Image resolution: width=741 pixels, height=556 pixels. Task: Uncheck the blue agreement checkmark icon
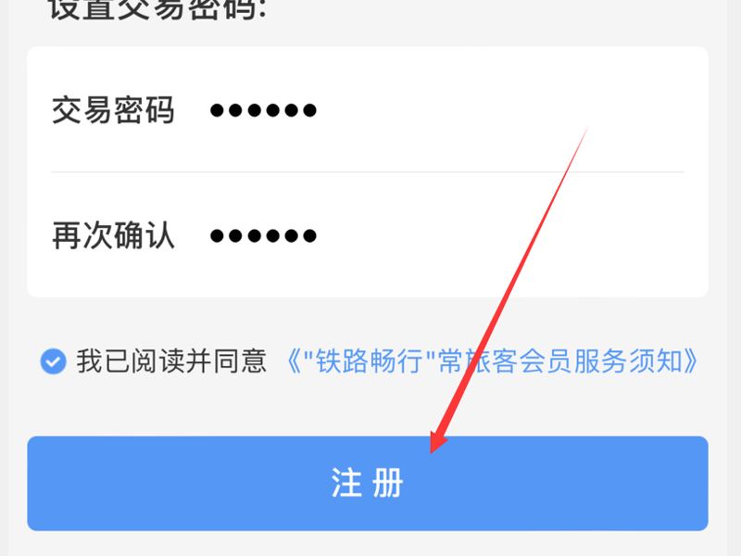click(x=53, y=361)
